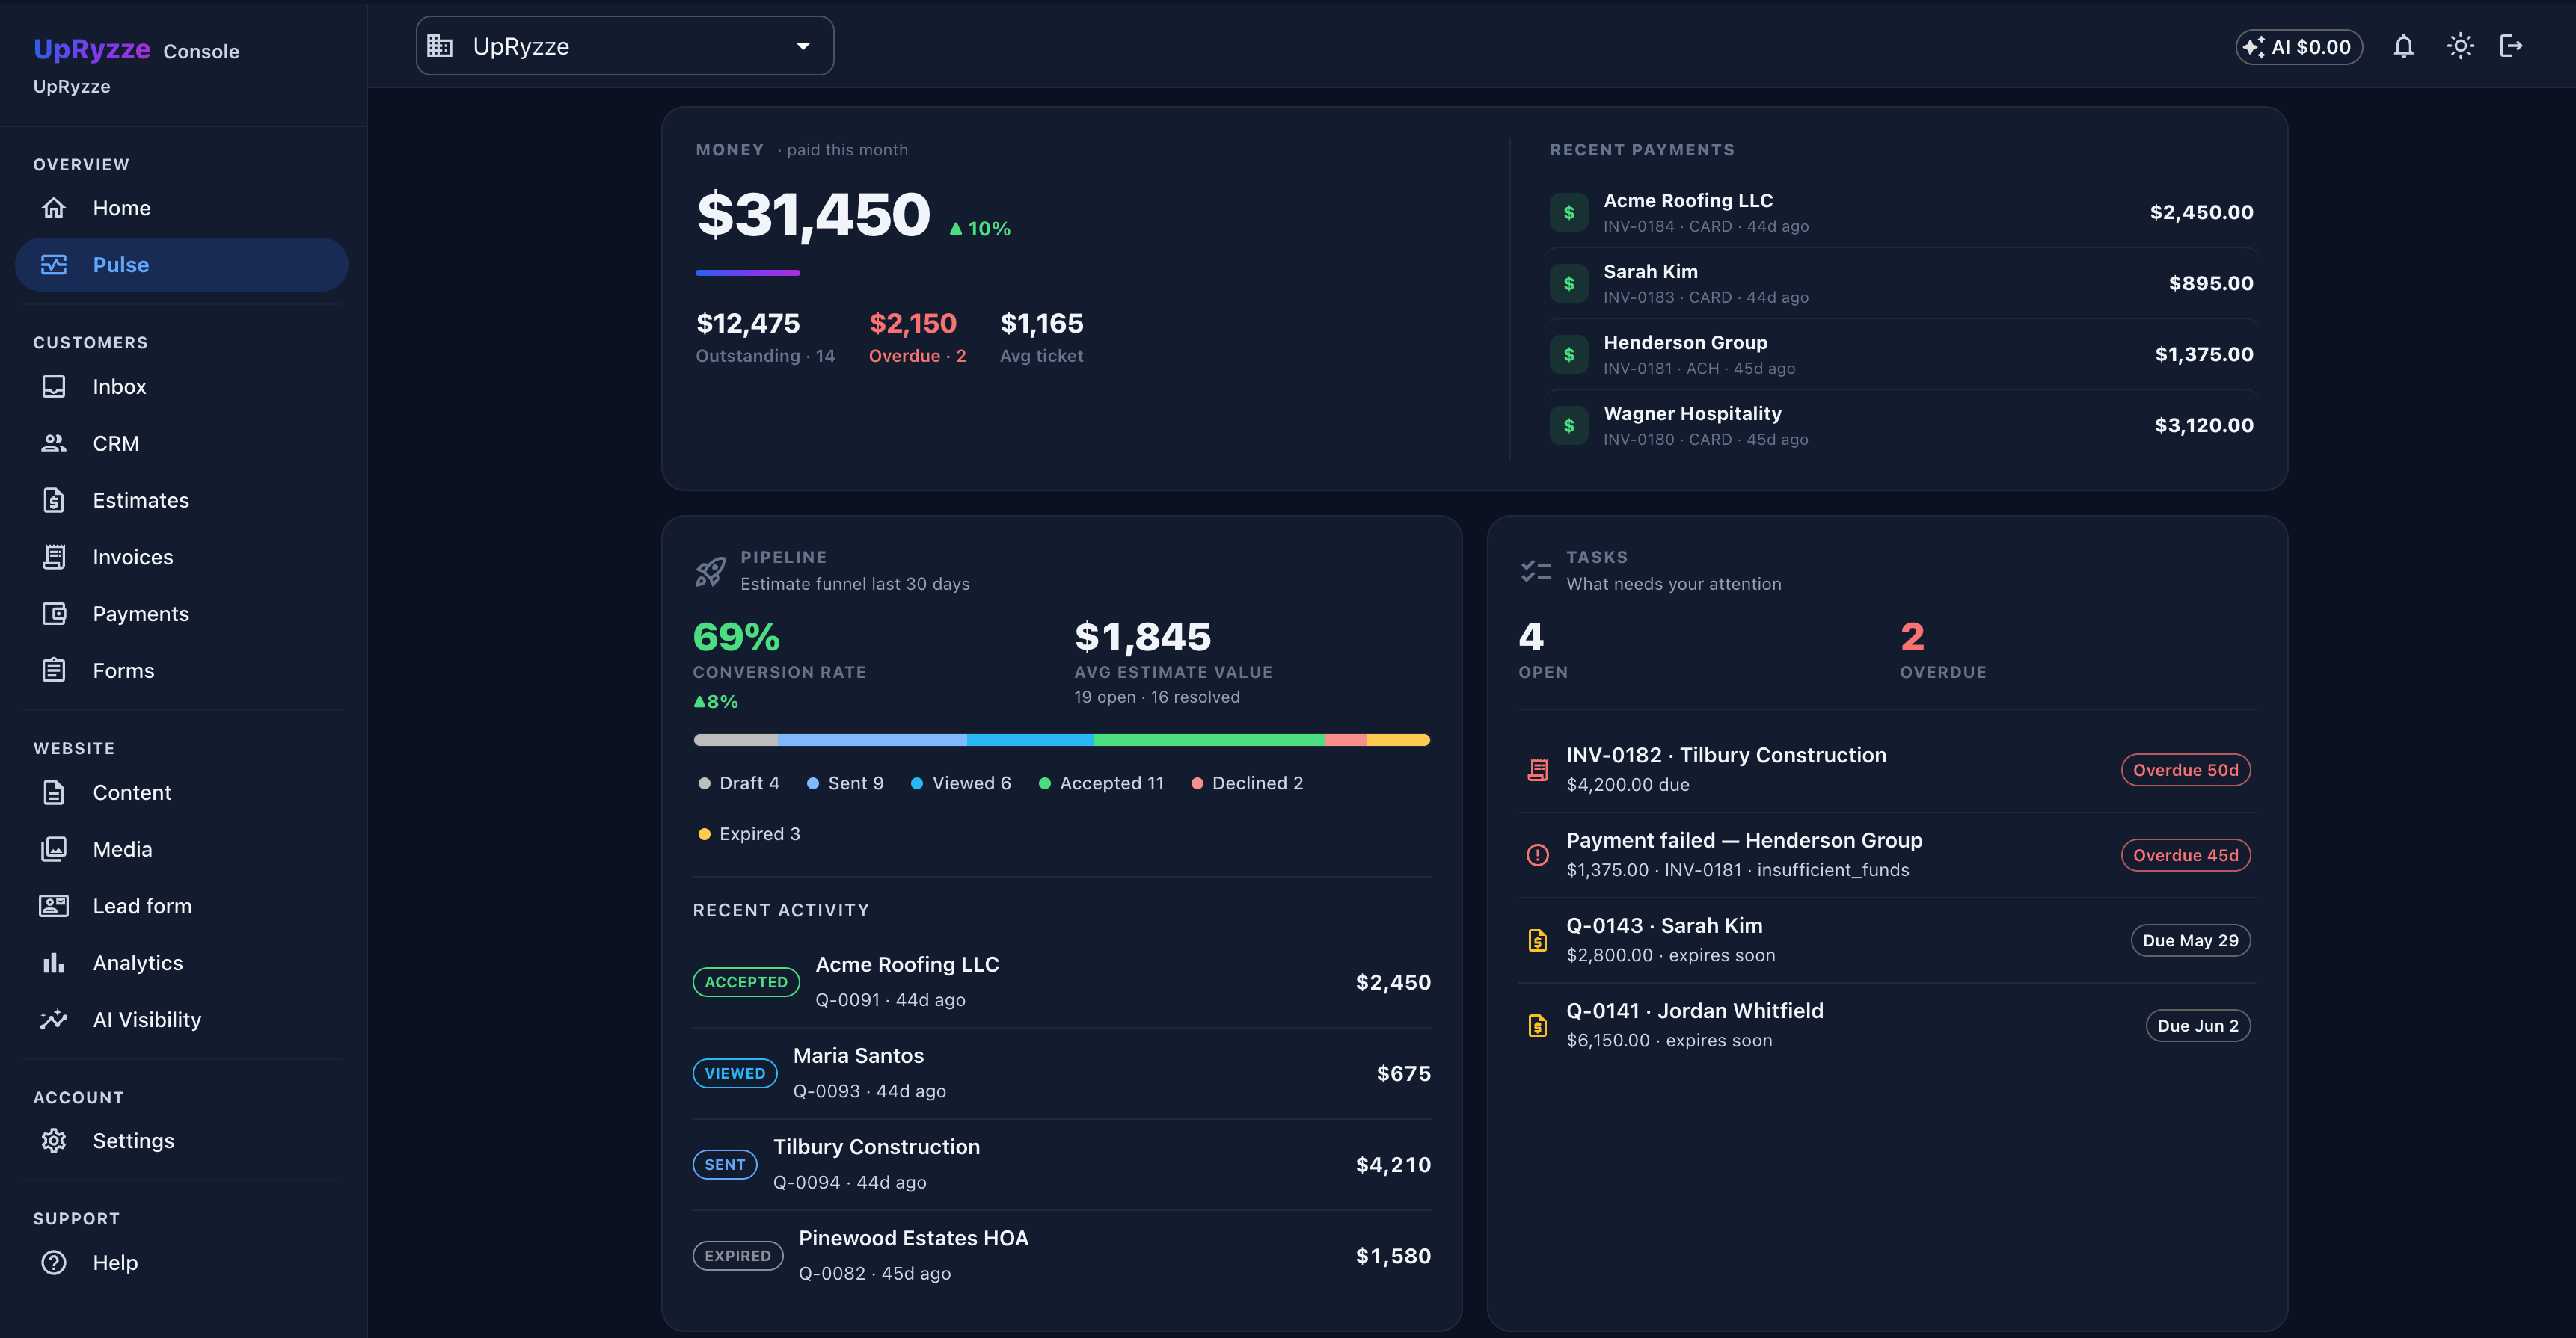This screenshot has width=2576, height=1338.
Task: Click the Declined 2 legend item
Action: point(1247,783)
